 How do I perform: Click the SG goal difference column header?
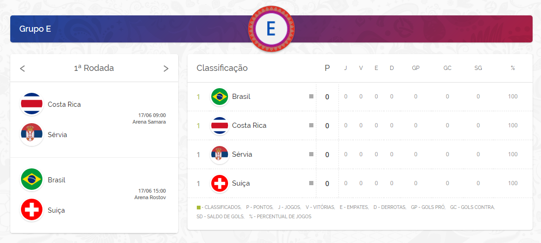(478, 68)
